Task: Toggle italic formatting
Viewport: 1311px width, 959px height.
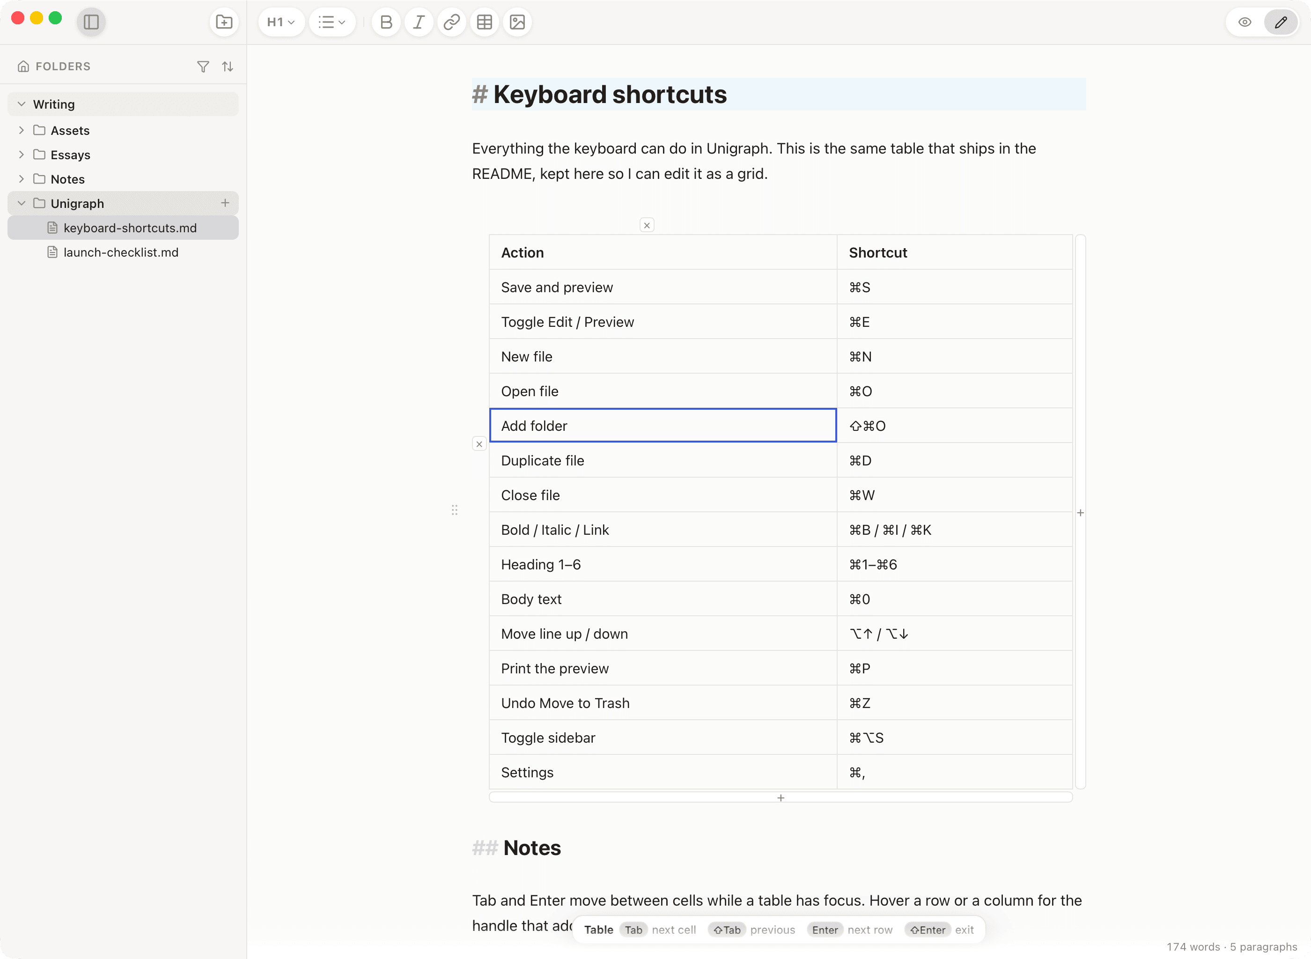Action: pyautogui.click(x=419, y=22)
